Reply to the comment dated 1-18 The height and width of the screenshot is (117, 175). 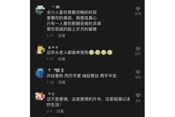click(62, 82)
